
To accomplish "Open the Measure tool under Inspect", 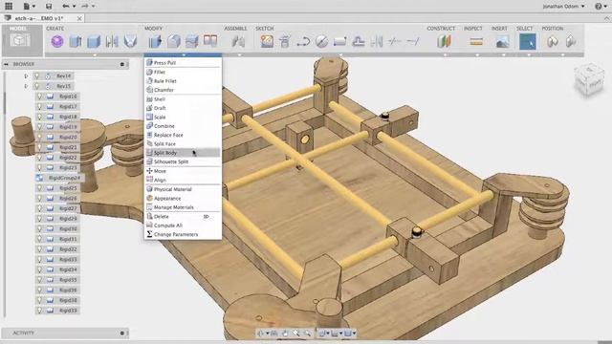I will pyautogui.click(x=476, y=41).
